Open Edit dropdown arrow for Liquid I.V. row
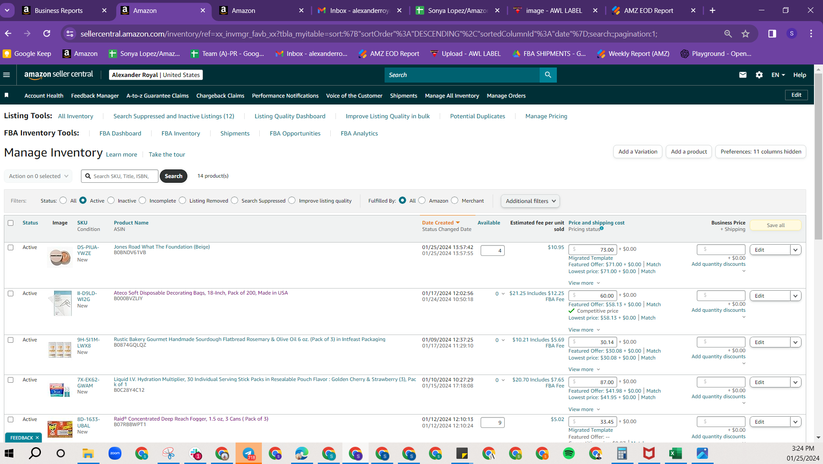The image size is (823, 464). coord(796,382)
